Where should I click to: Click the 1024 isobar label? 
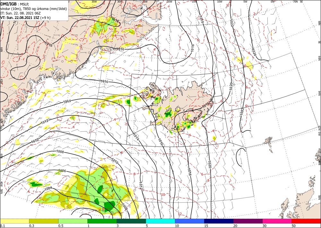tap(254, 52)
